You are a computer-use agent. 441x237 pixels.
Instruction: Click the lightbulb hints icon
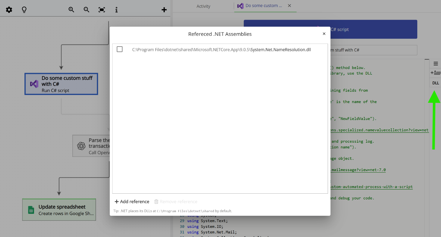pos(24,10)
